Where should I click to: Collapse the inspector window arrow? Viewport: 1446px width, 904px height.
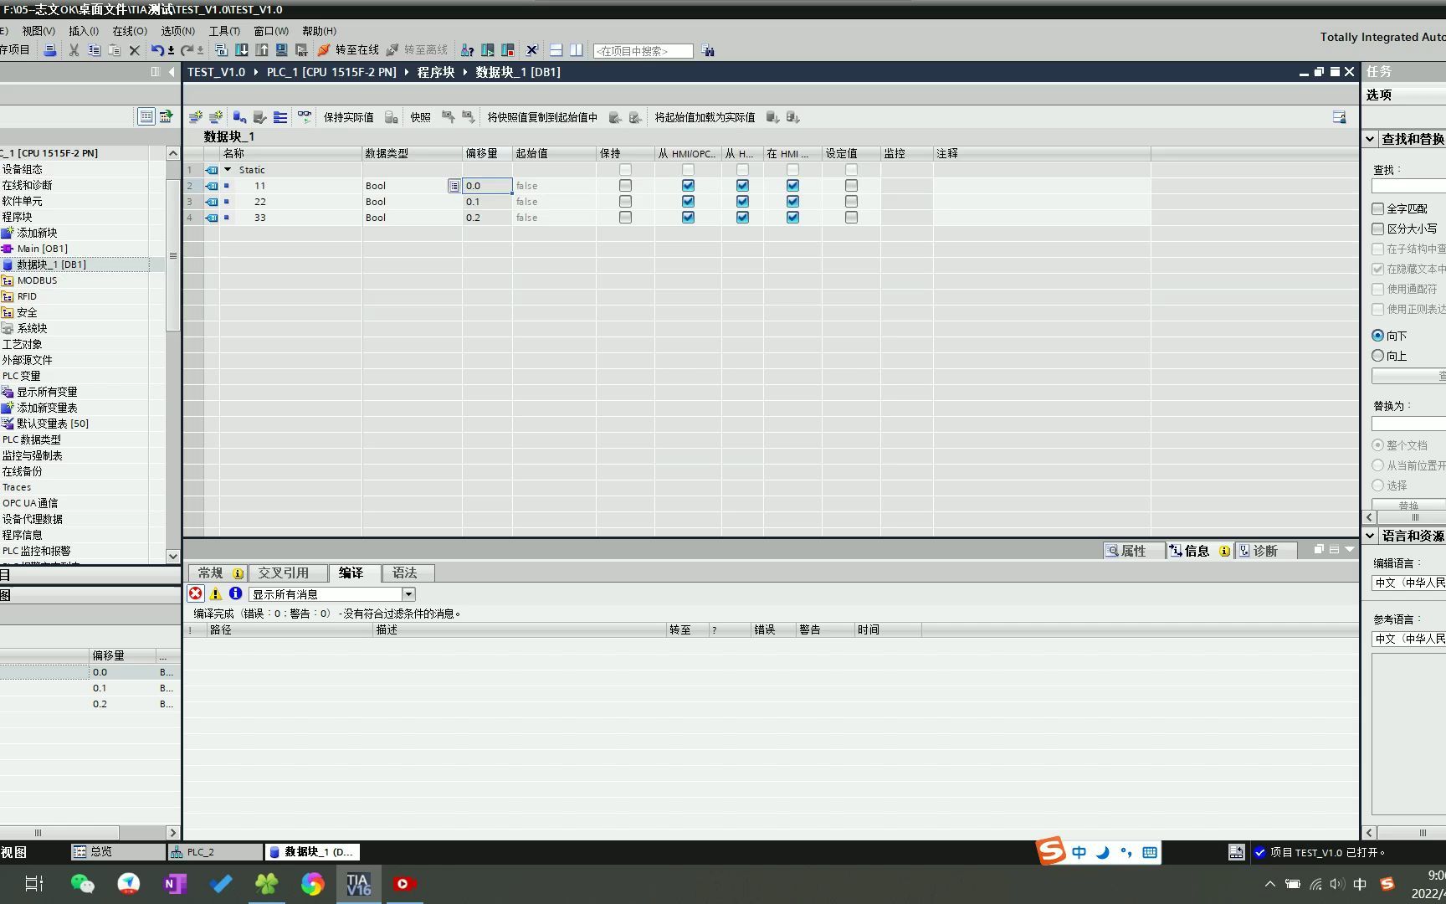[1349, 549]
